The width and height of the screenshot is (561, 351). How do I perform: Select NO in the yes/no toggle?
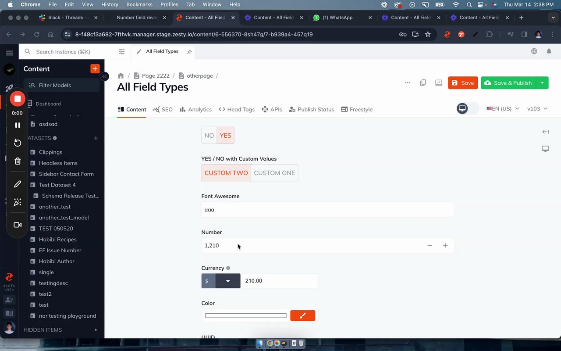[x=209, y=136]
